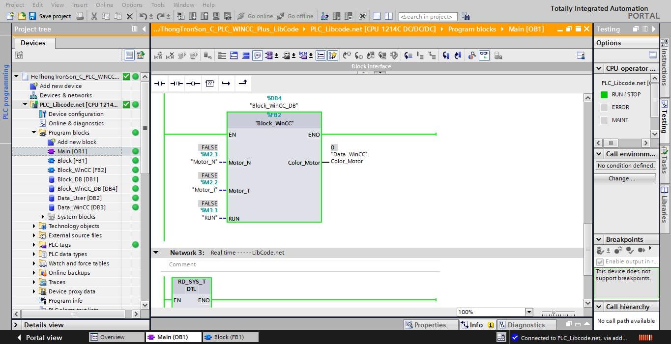Click the insert network icon in editor toolbar

point(158,56)
